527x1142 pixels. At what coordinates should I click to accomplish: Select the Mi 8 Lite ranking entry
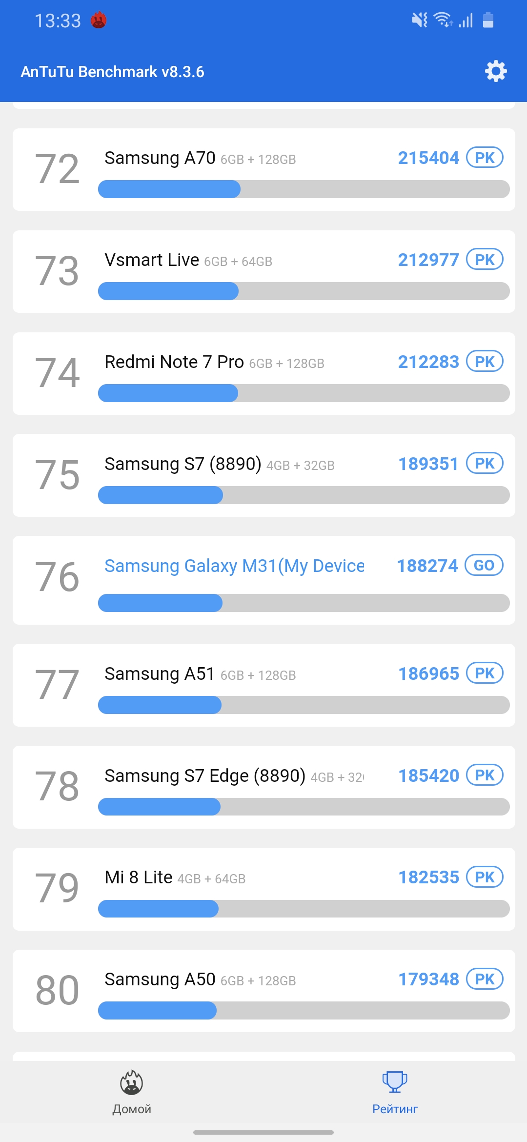263,889
